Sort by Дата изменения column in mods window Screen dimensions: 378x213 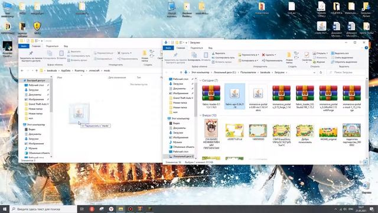point(117,78)
